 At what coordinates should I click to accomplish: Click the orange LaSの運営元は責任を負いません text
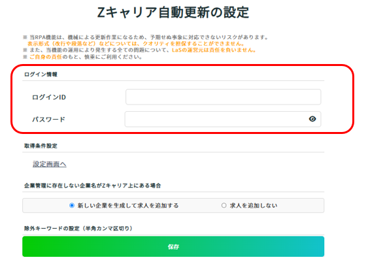pyautogui.click(x=214, y=50)
